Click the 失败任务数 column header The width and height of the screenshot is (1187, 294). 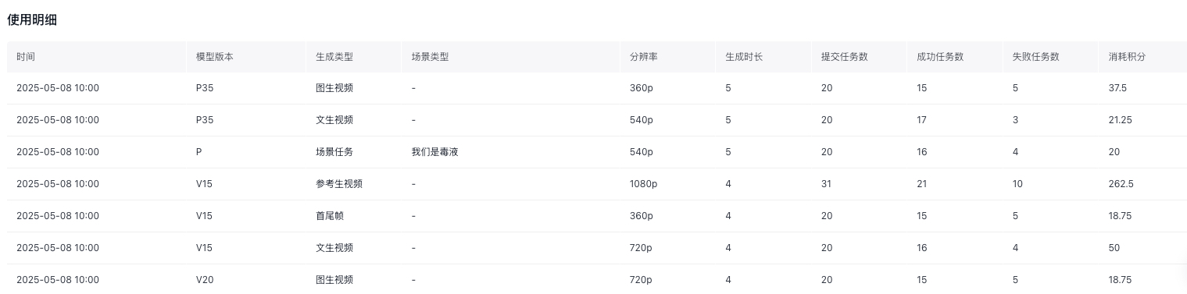[1036, 57]
